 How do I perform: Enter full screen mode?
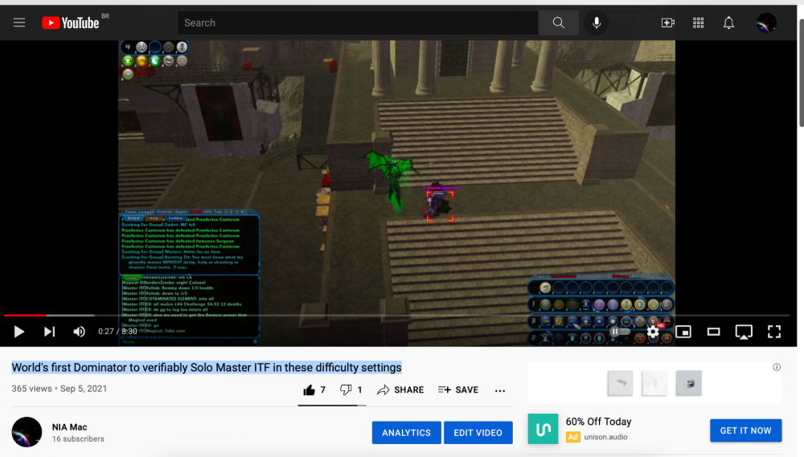click(x=774, y=332)
